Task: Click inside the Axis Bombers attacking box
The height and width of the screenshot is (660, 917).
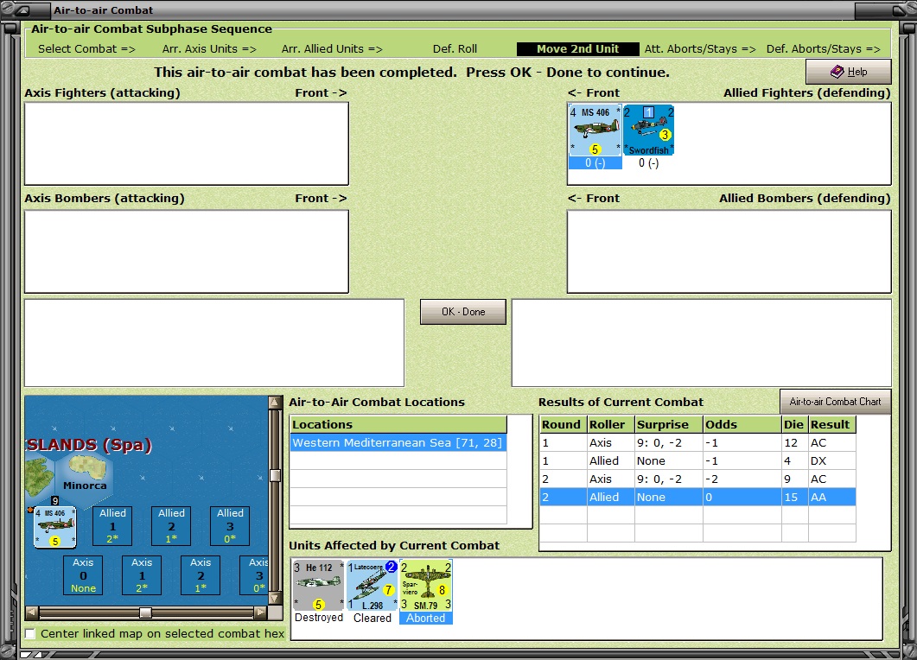Action: (187, 251)
